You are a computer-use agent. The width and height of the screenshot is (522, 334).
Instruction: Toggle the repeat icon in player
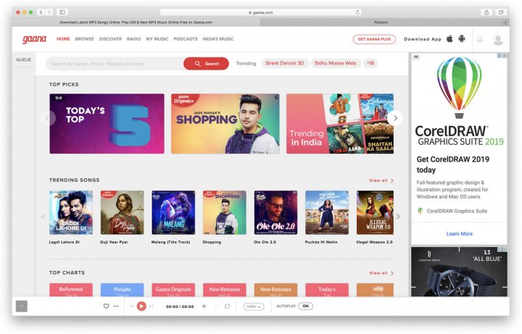[228, 306]
